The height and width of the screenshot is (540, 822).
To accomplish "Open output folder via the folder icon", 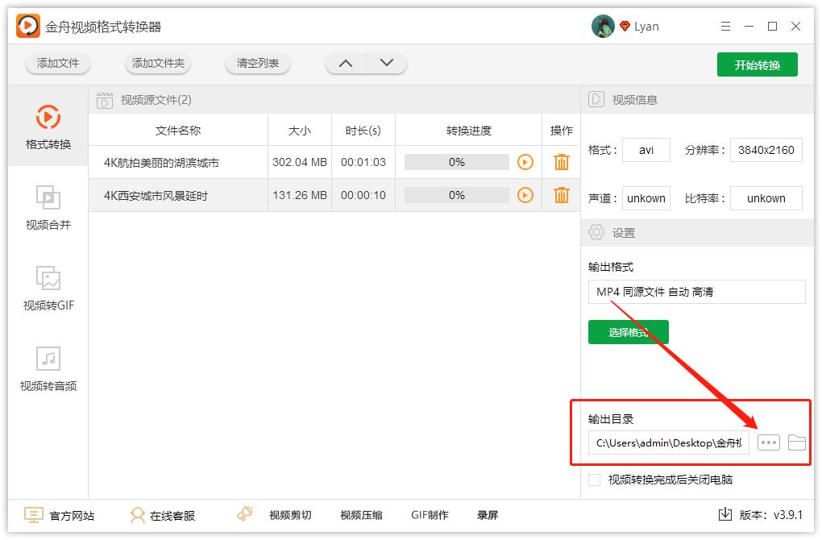I will pyautogui.click(x=796, y=442).
